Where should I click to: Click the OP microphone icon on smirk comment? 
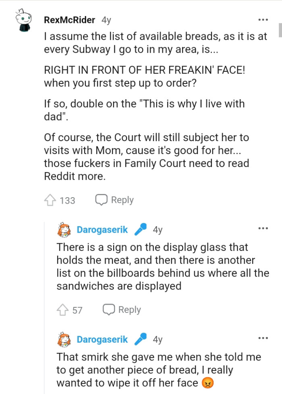click(x=141, y=340)
